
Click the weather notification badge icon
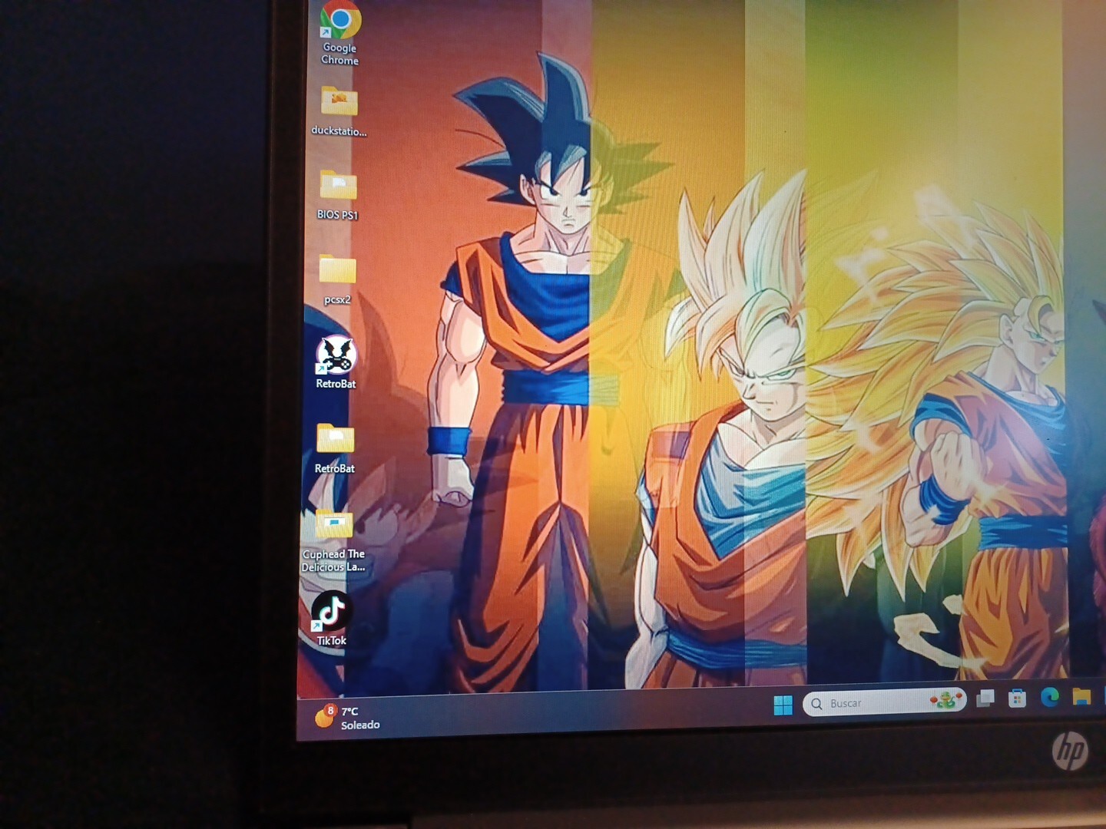(330, 710)
